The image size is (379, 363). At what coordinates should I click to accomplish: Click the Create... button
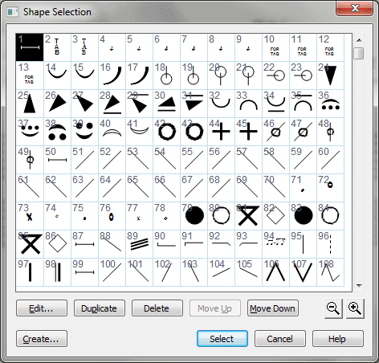pos(42,339)
